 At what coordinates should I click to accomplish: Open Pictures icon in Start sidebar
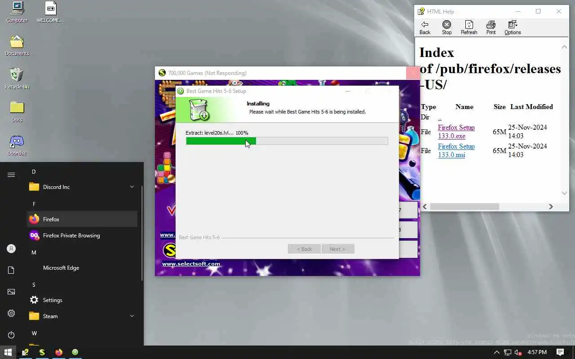tap(11, 292)
